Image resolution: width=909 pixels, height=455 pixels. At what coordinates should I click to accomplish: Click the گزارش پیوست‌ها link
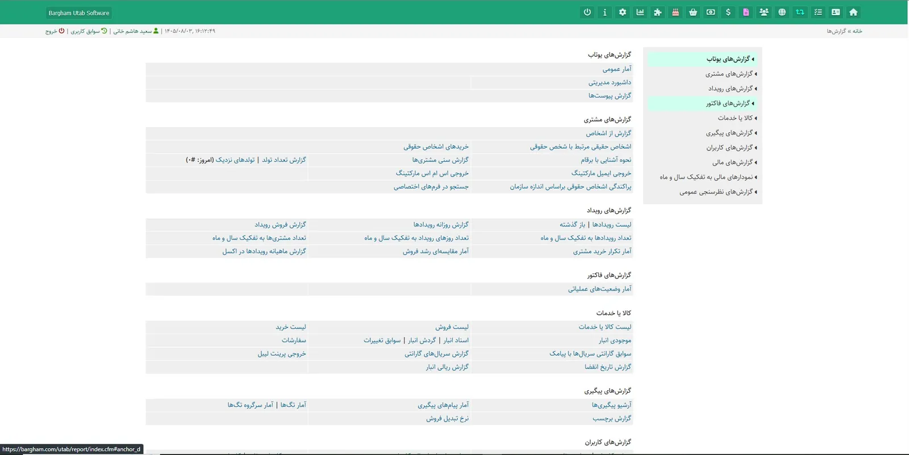click(x=610, y=96)
